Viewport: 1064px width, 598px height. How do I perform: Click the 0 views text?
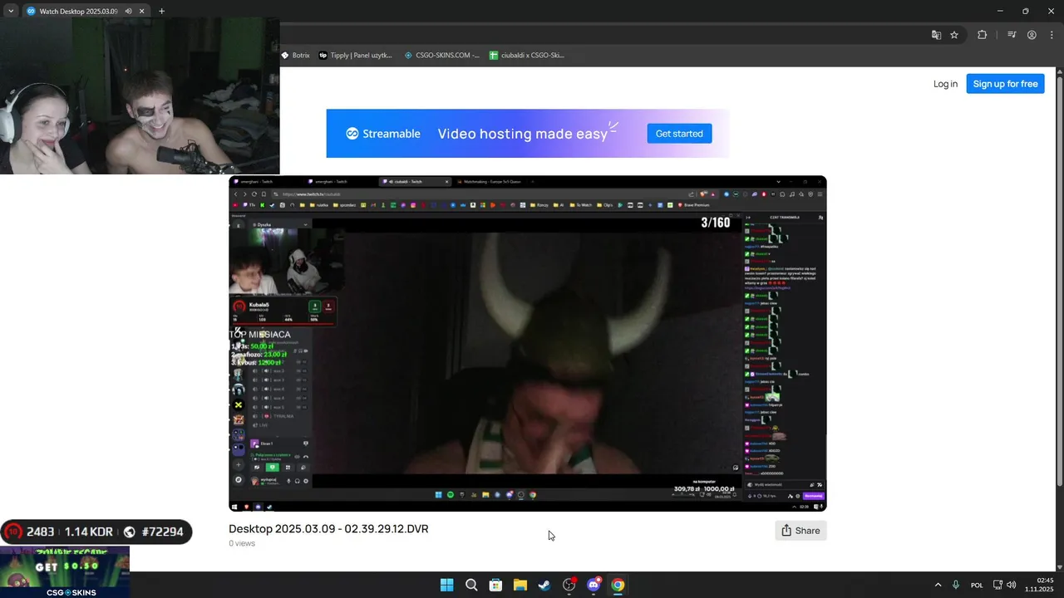[x=242, y=544]
